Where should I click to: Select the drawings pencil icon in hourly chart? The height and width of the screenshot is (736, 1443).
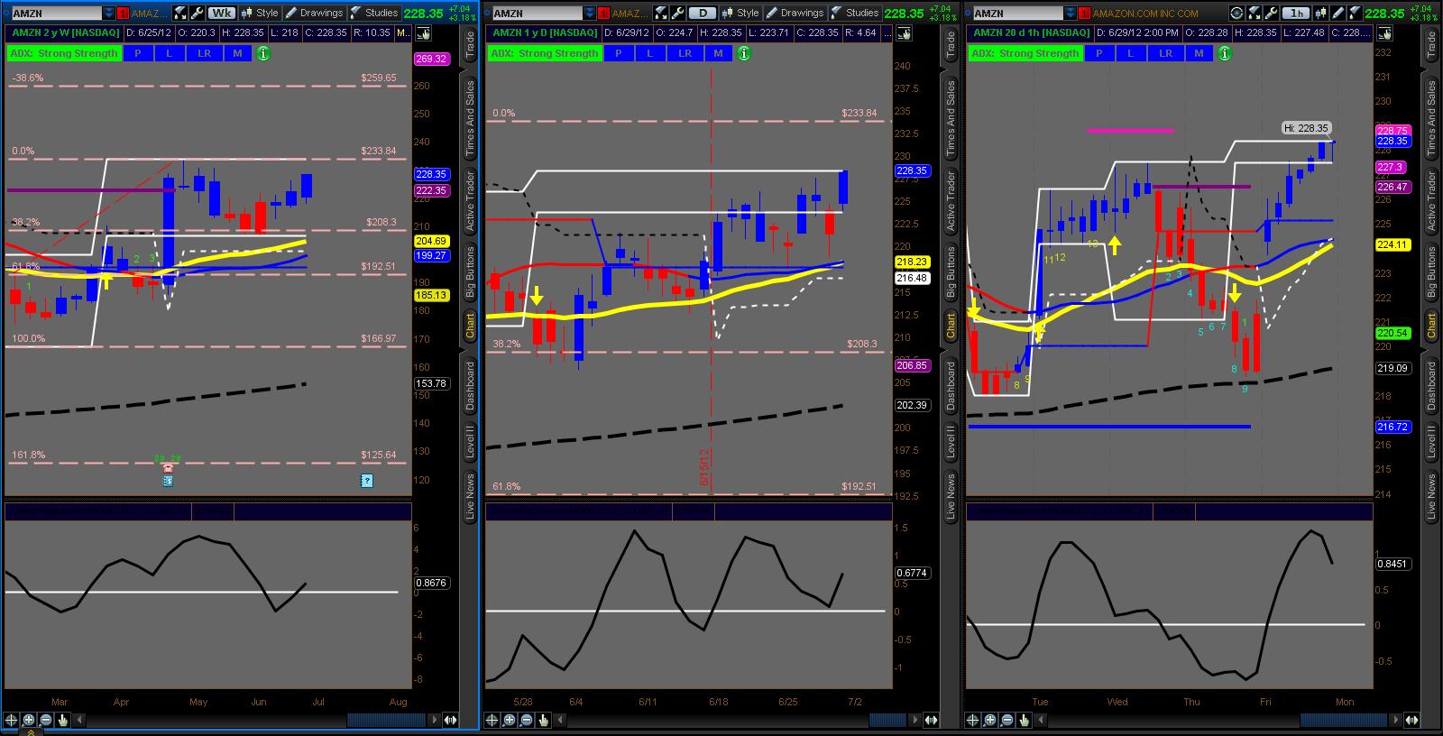[x=1337, y=13]
